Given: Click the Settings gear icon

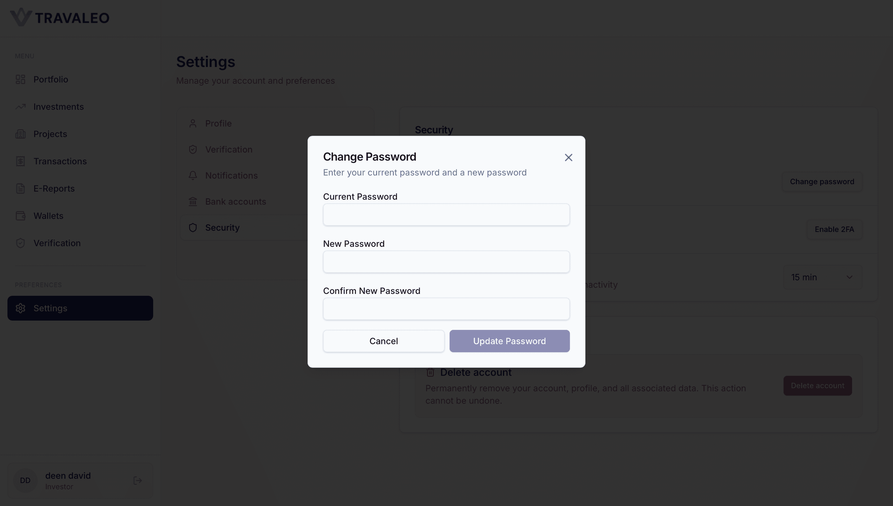Looking at the screenshot, I should click(20, 308).
